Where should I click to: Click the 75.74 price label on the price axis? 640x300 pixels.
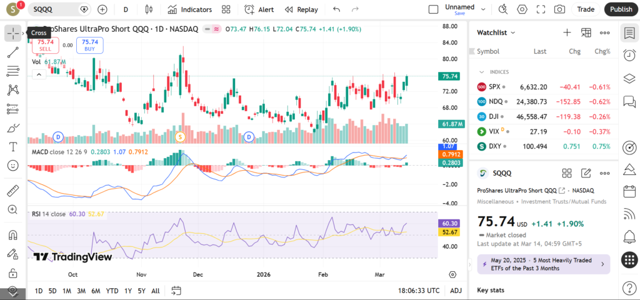tap(450, 76)
